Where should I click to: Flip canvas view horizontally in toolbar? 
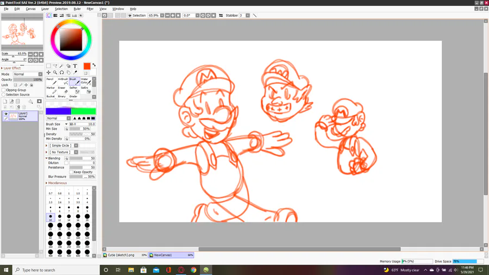click(221, 15)
